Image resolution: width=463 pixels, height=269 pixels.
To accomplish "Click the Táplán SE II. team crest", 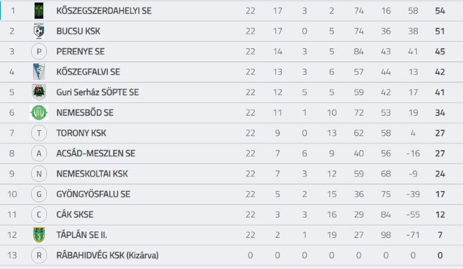I will point(39,235).
